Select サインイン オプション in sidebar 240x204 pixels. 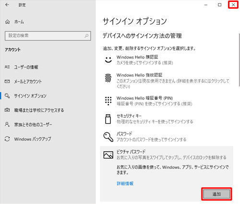pyautogui.click(x=30, y=96)
